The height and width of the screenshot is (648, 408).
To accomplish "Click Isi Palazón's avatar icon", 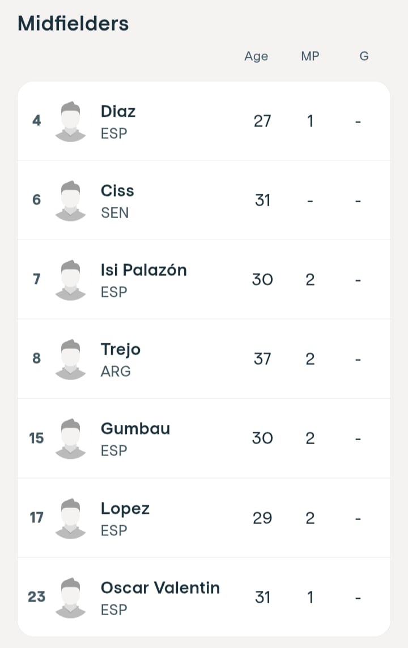I will (70, 279).
